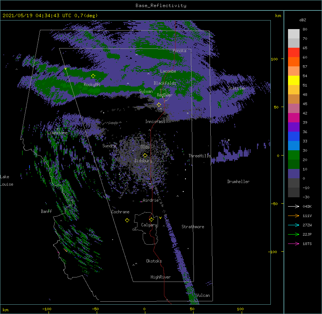Click the green arrow icon for 22JP

click(294, 234)
